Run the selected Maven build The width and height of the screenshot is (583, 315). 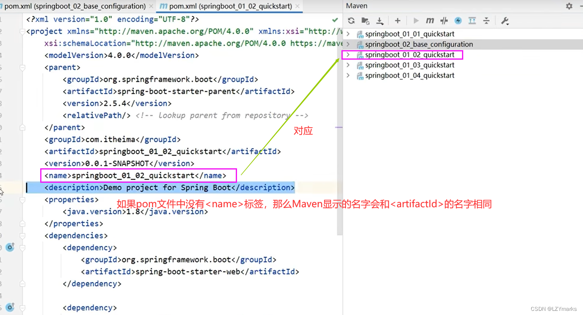tap(416, 21)
